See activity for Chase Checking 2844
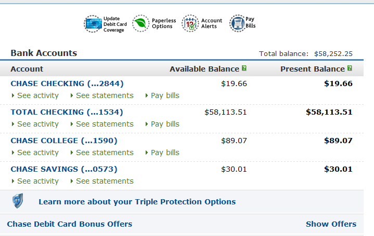This screenshot has width=374, height=236. click(x=37, y=95)
